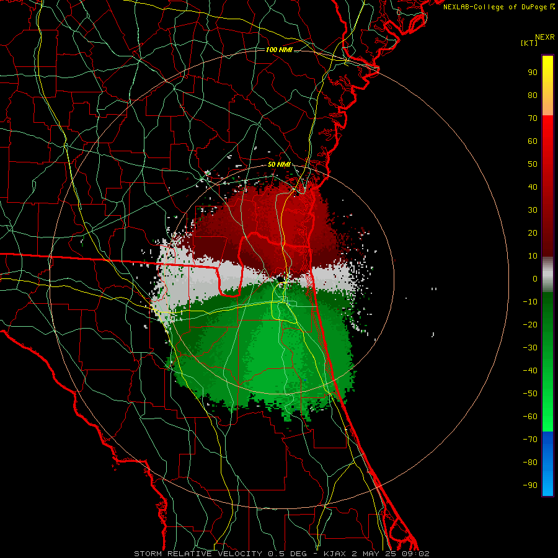558x558 pixels.
Task: Click the "-20" scale value
Action: (530, 324)
